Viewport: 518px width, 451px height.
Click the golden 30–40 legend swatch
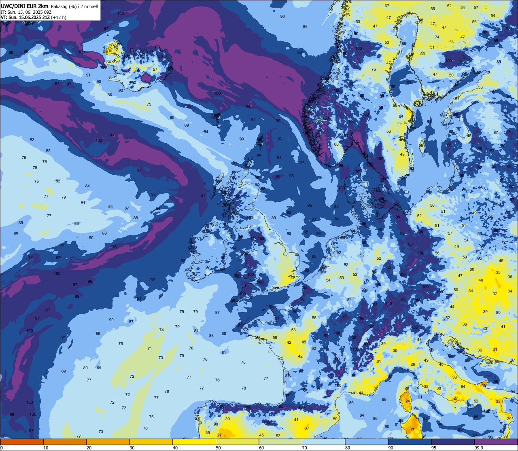(151, 442)
